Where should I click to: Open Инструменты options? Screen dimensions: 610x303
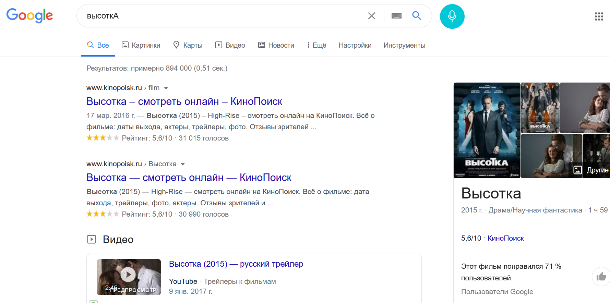click(404, 45)
